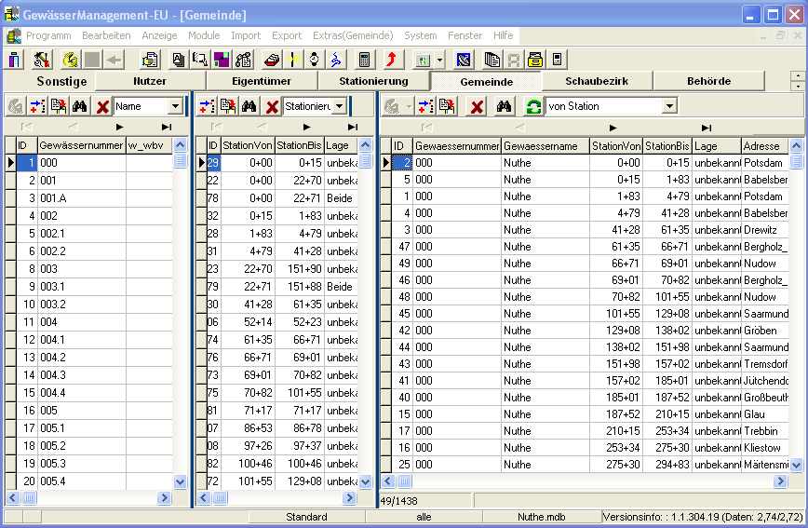Viewport: 808px width, 528px height.
Task: Click binoculars search icon in the Gemeinde panel
Action: click(x=504, y=106)
